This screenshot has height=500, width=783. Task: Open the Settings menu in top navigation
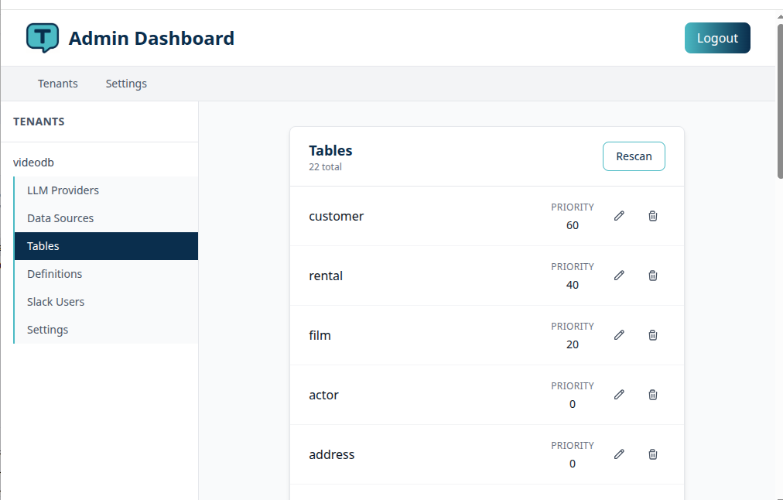click(126, 83)
